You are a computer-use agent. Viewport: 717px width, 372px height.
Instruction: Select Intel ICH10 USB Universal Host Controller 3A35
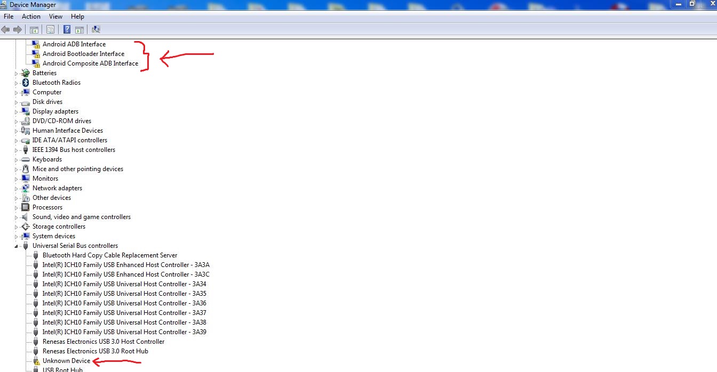124,294
